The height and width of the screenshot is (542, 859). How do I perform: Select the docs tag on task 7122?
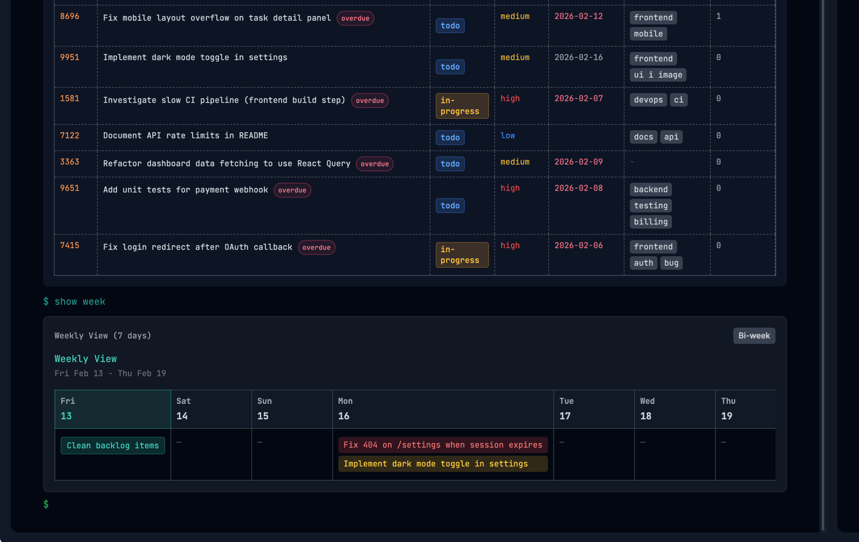(x=643, y=137)
